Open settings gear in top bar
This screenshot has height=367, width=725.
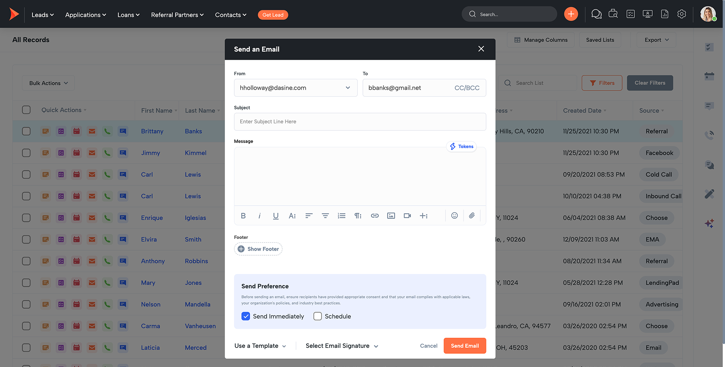pos(682,14)
